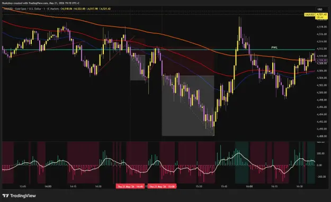Viewport: 331px width, 202px height.
Task: Click the red 'Thu 21 May '26 15:08' time marker
Action: (x=162, y=187)
